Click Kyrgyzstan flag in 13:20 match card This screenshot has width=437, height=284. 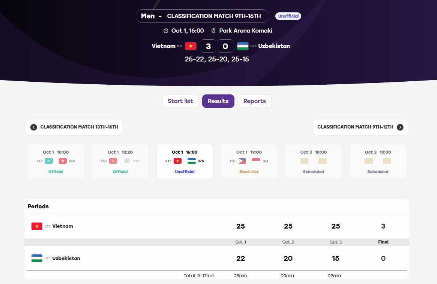(113, 161)
